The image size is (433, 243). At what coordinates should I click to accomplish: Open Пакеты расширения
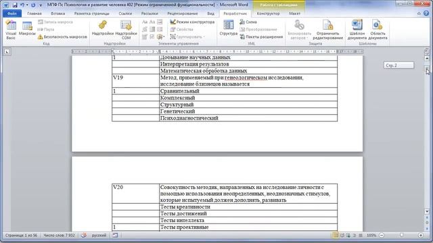(x=261, y=36)
